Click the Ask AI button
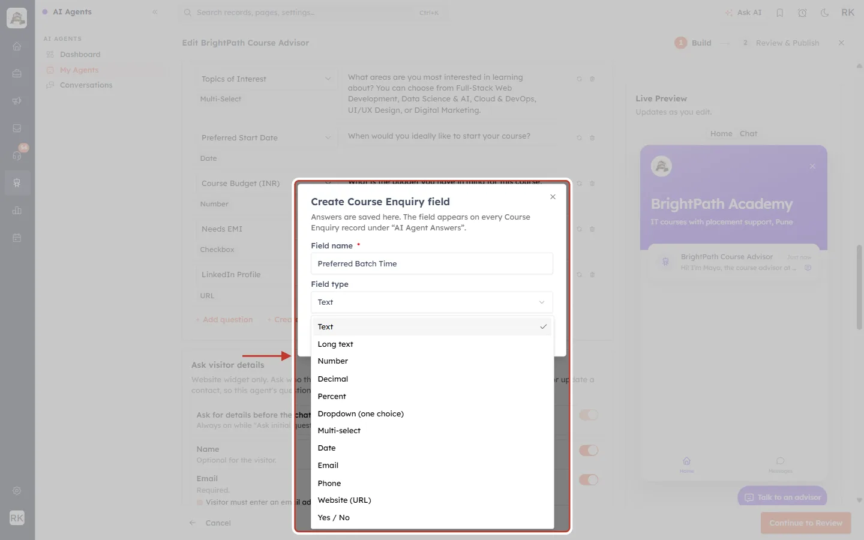This screenshot has width=864, height=540. point(743,13)
